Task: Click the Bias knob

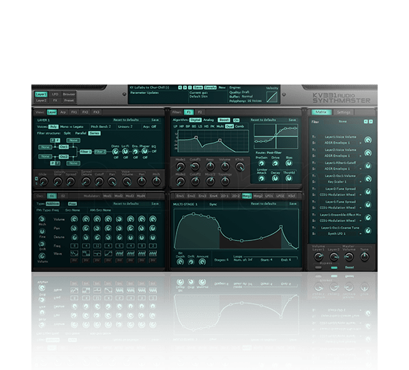Action: tap(288, 164)
